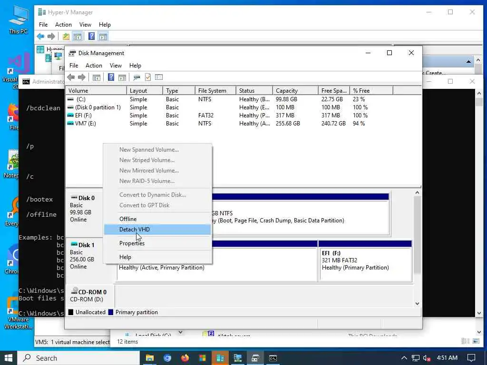Toggle action pane icon in Hyper-V Manager toolbar
The height and width of the screenshot is (365, 487).
tap(103, 36)
